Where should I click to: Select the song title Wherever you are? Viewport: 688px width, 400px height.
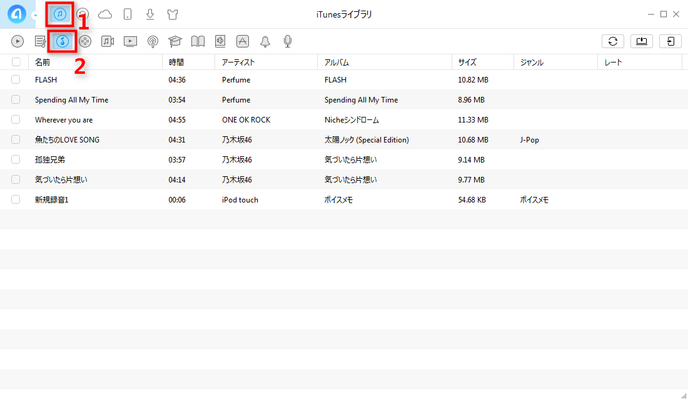point(64,120)
